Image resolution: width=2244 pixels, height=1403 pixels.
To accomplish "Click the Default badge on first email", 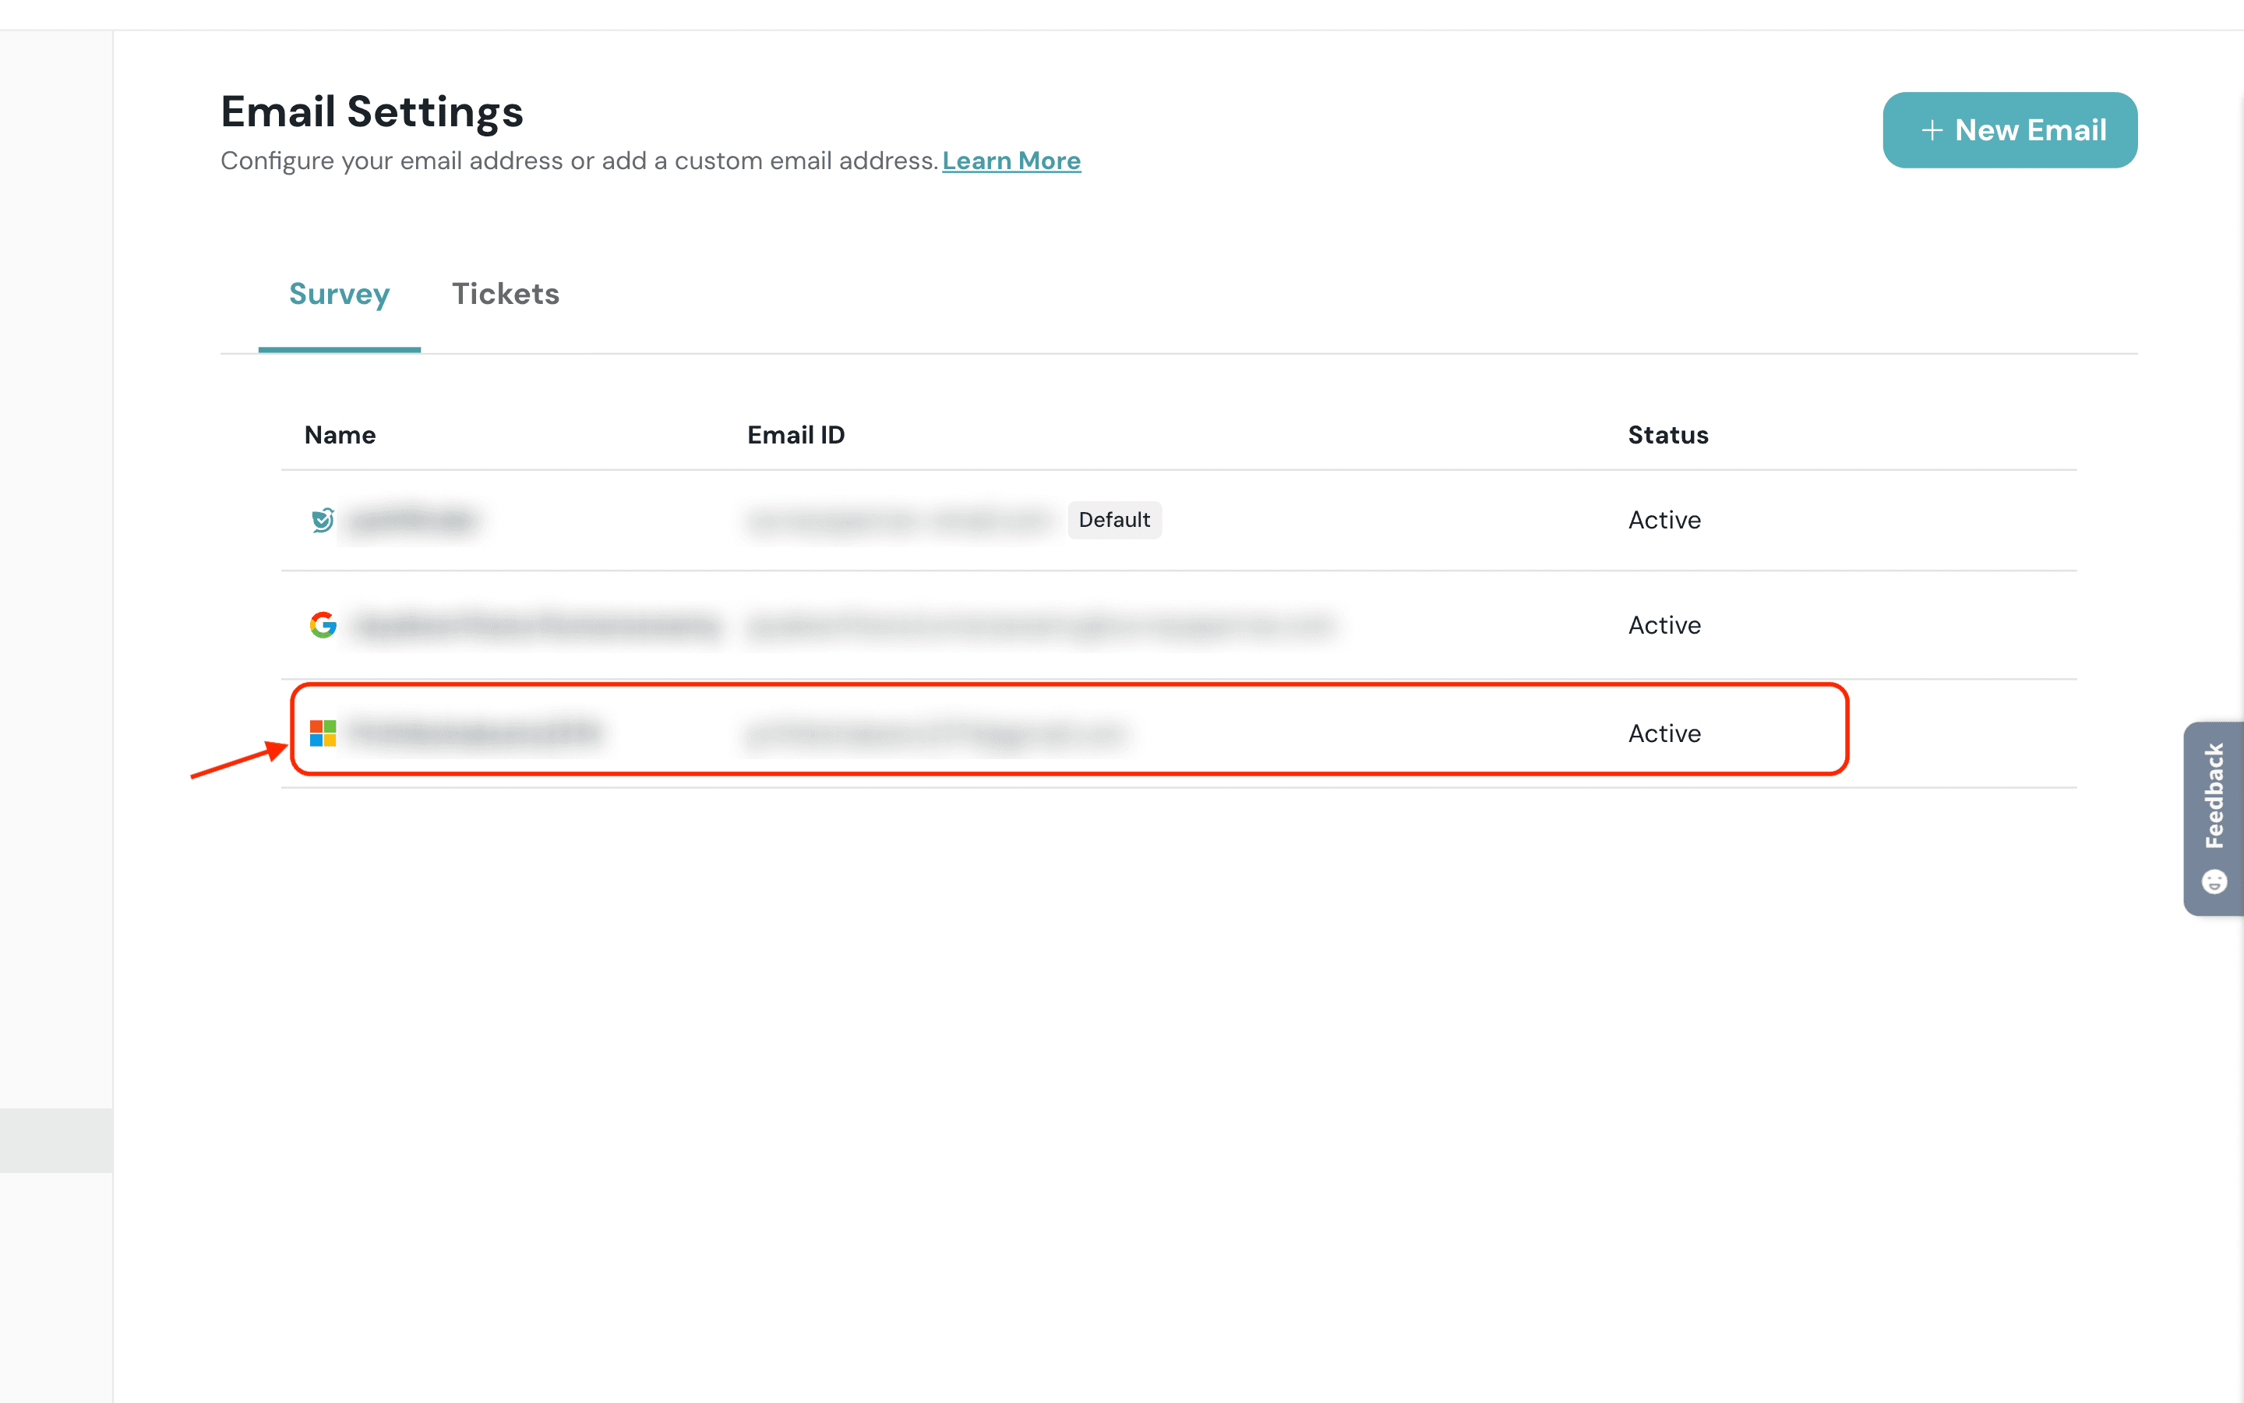I will [x=1113, y=520].
